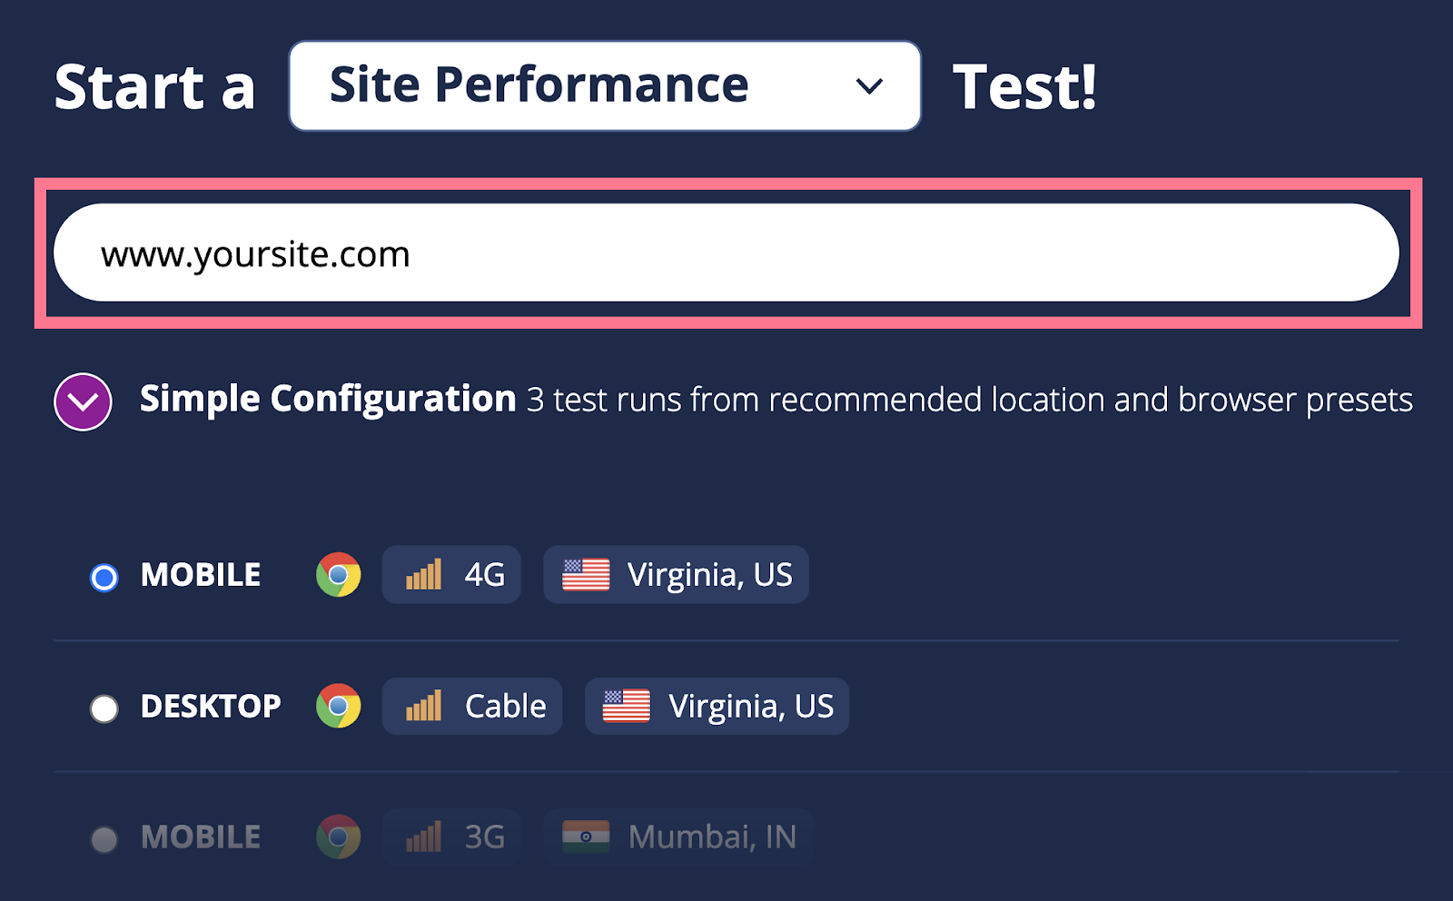Click US flag in the MOBILE 4G row
This screenshot has width=1453, height=901.
(586, 575)
